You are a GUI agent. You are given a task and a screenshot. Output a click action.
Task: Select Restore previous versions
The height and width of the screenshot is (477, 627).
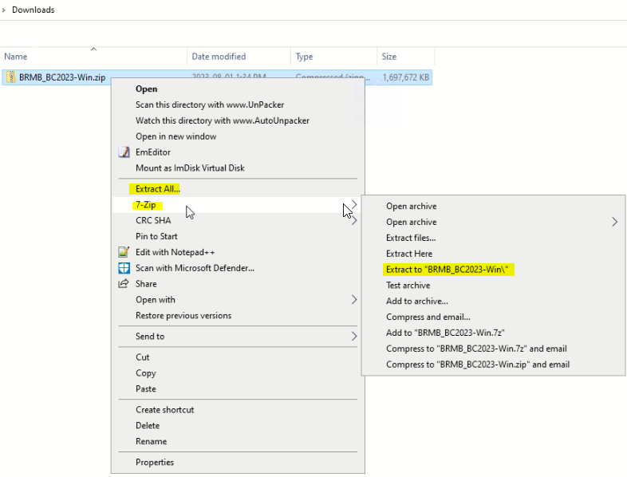[x=183, y=315]
